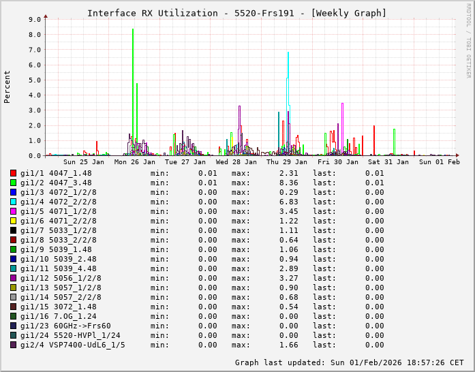The height and width of the screenshot is (372, 475).
Task: Select the cyan gi1/4 4072_2/2/8 swatch
Action: 13,202
